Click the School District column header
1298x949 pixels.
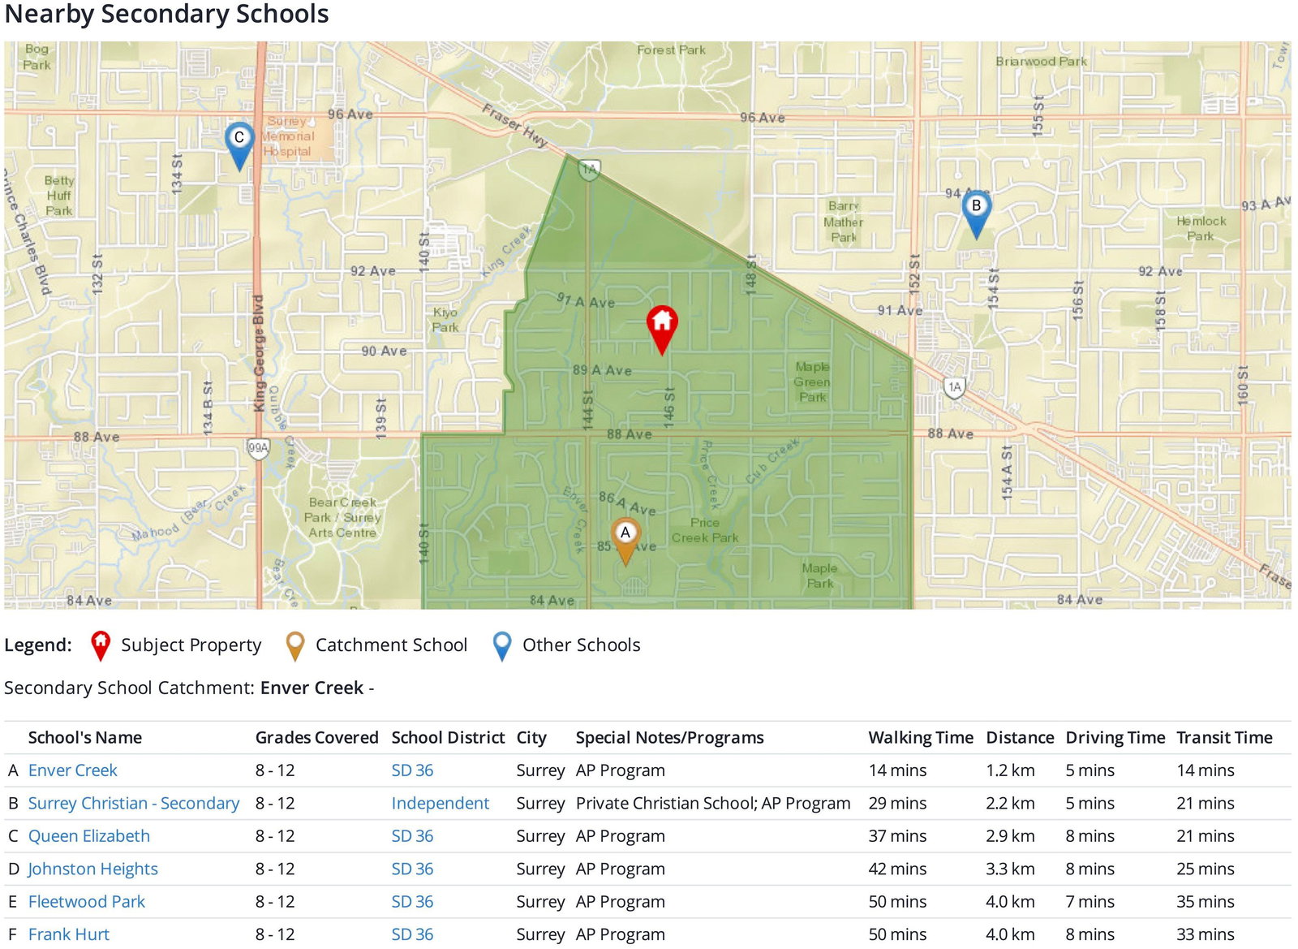(448, 738)
